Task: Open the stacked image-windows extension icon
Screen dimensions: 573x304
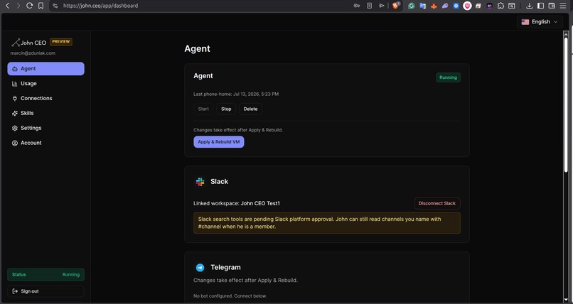Action: (x=478, y=6)
